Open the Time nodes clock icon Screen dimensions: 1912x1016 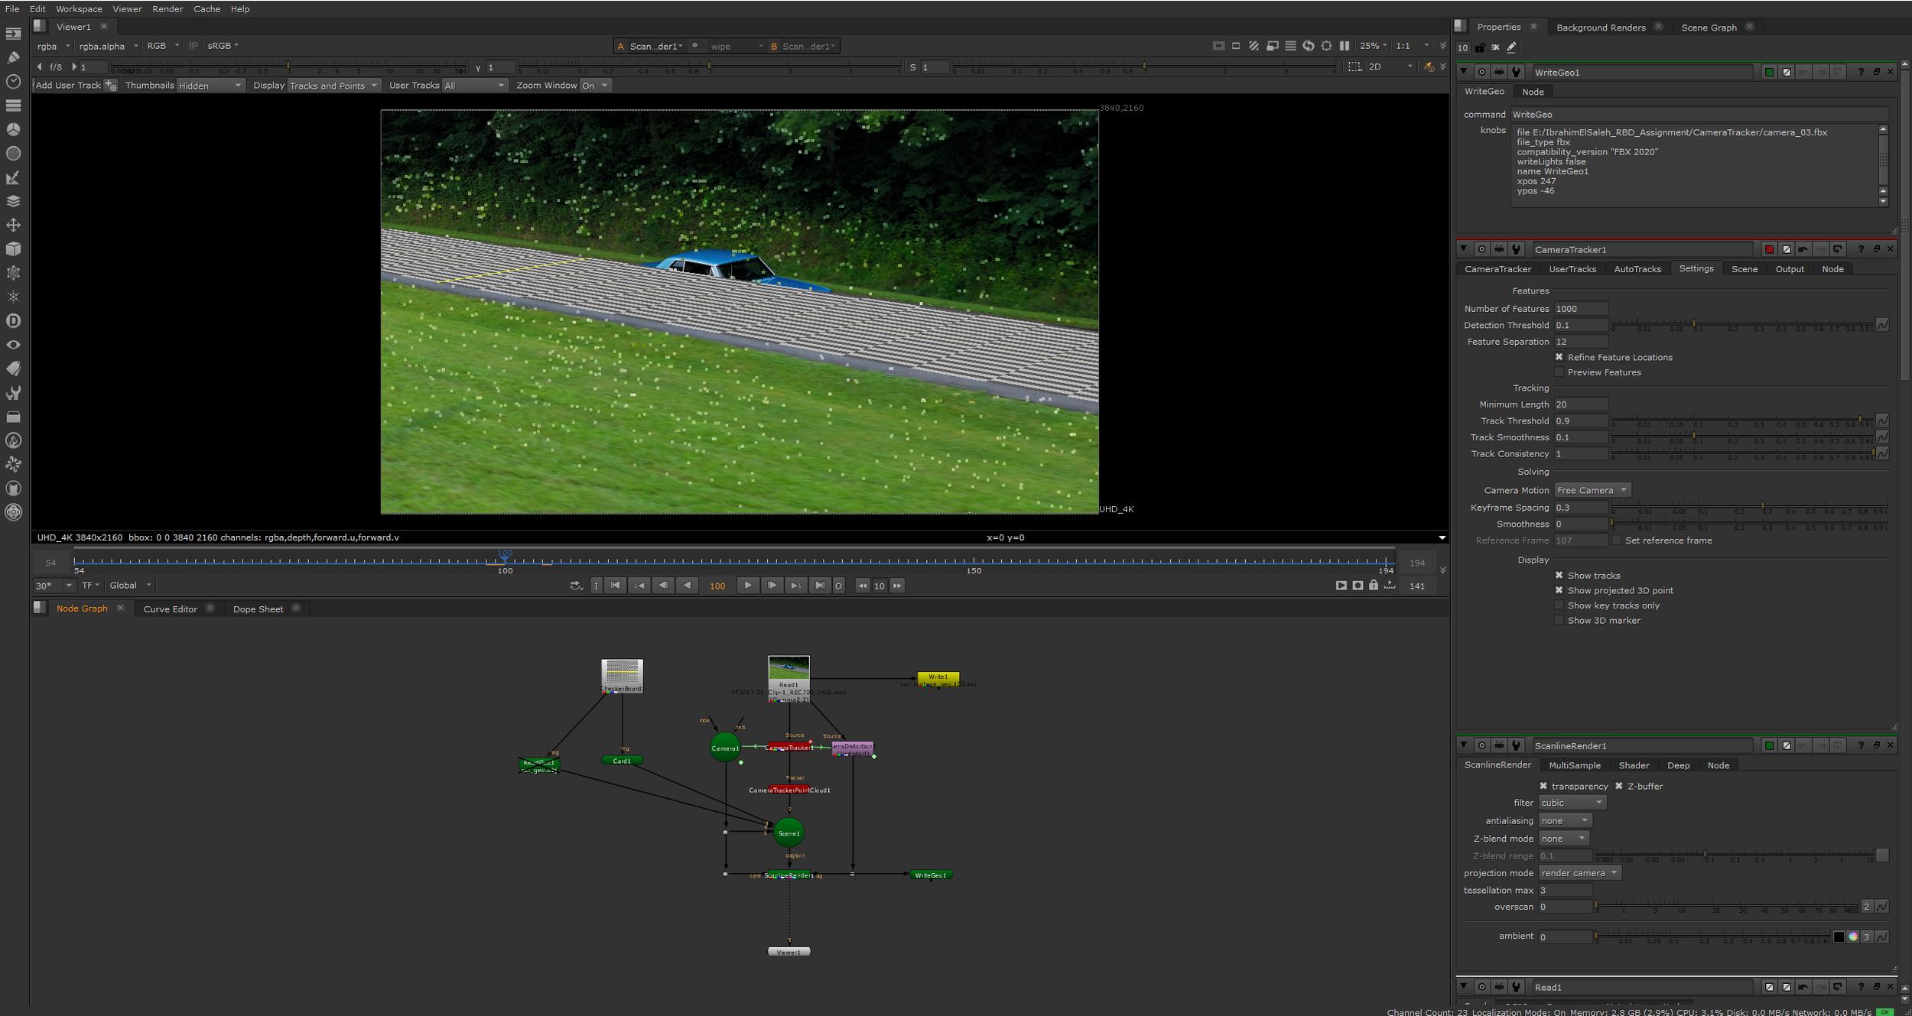click(13, 81)
